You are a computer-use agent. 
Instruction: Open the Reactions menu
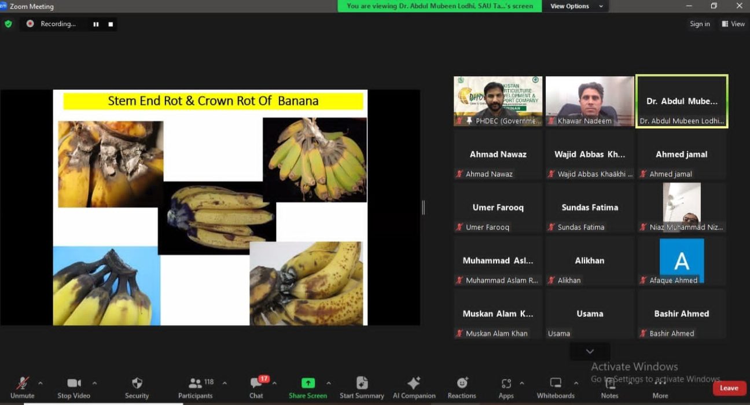click(x=462, y=384)
